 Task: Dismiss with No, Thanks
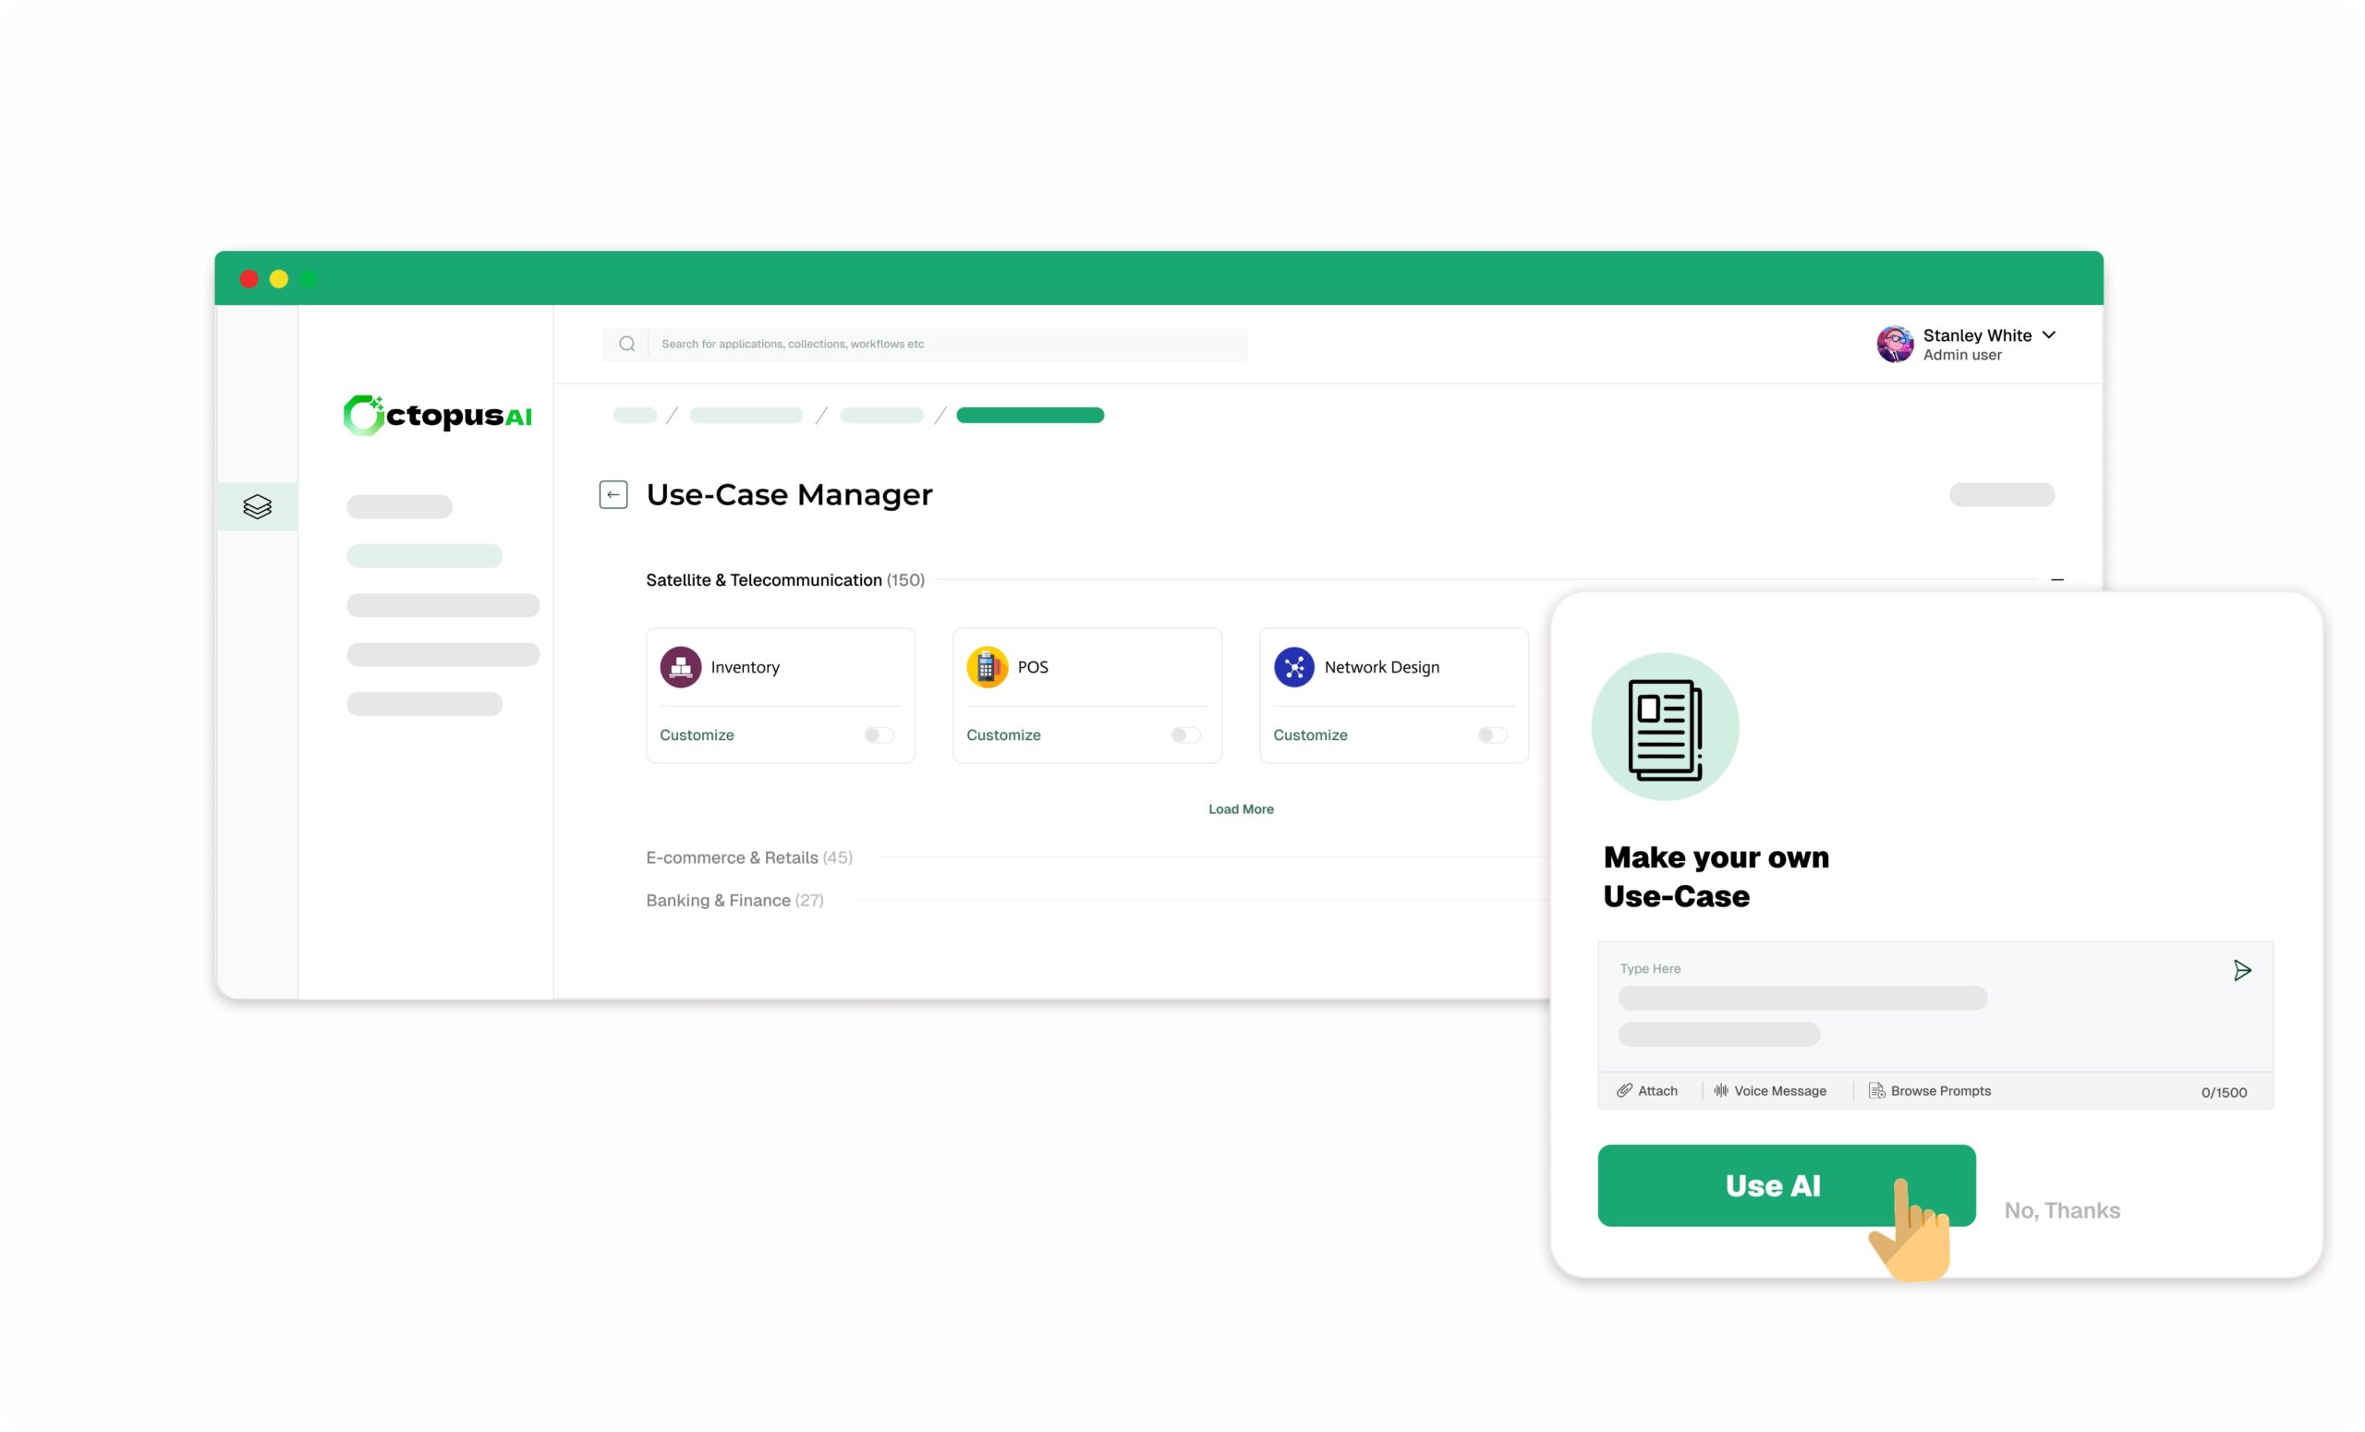tap(2062, 1210)
